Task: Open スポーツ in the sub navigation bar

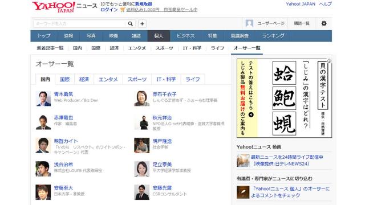Action: click(164, 48)
